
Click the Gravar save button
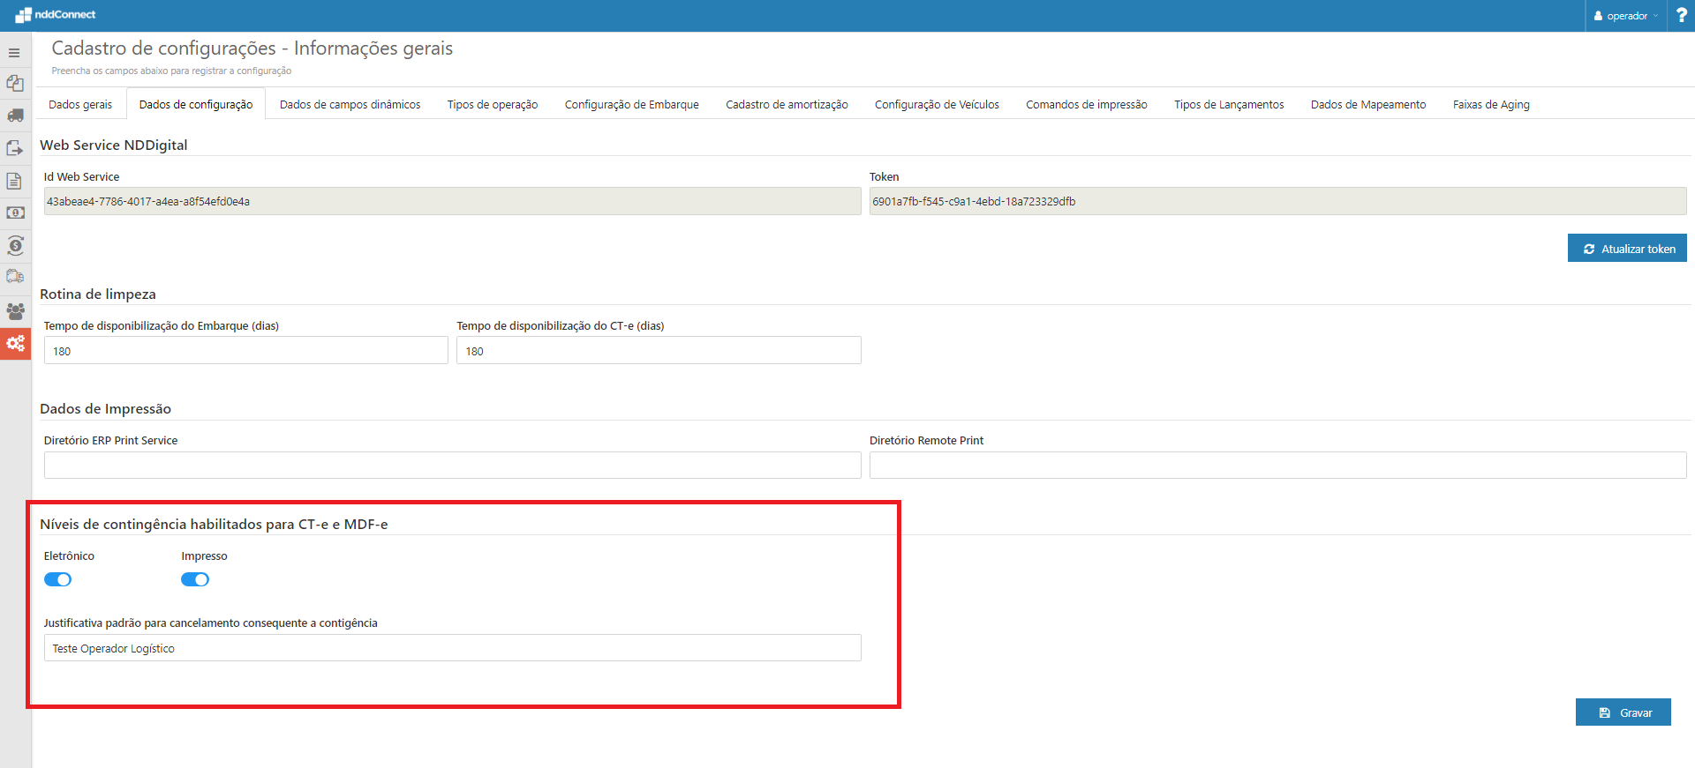click(1623, 712)
